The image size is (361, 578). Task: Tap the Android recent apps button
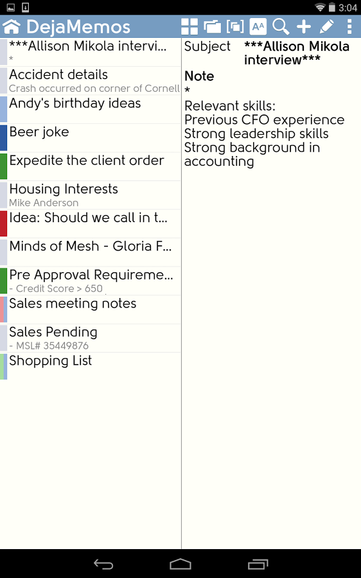pyautogui.click(x=258, y=564)
